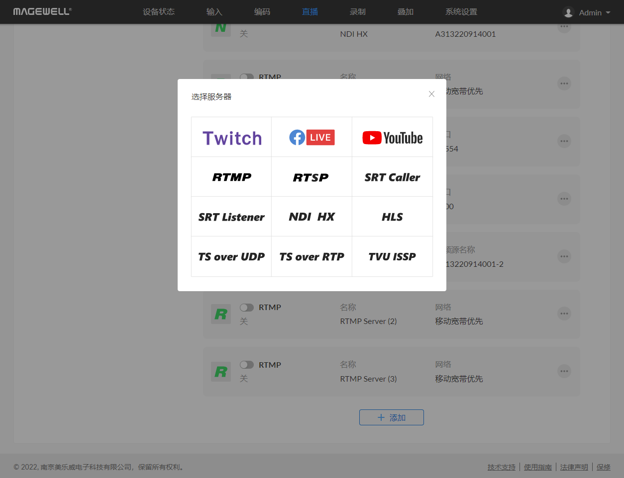Click the 添加 button

(x=392, y=417)
